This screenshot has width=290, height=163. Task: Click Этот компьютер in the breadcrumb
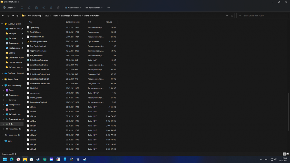click(x=35, y=16)
